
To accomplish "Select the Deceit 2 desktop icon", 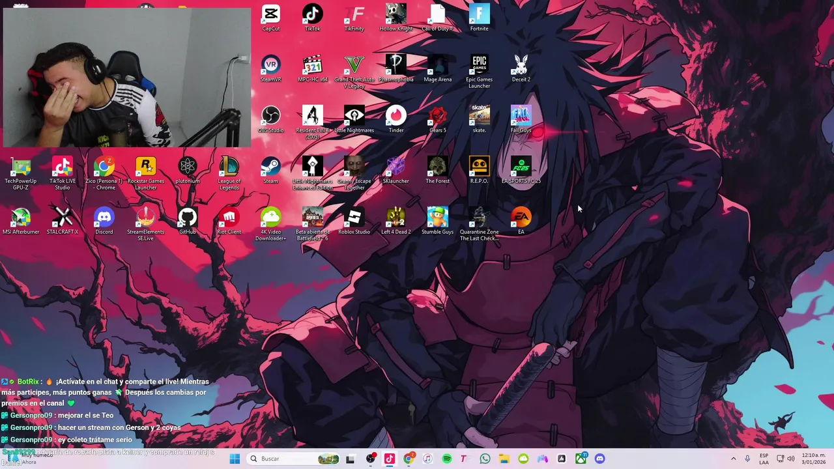I will click(521, 68).
